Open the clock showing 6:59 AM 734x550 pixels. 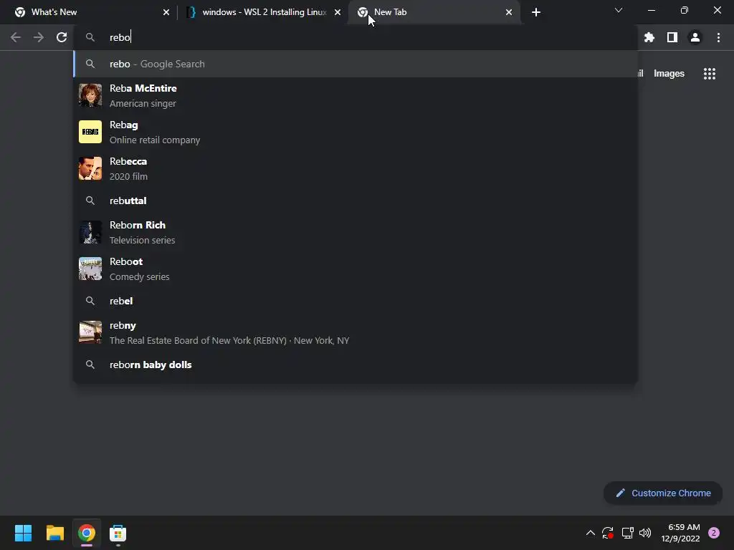(681, 533)
